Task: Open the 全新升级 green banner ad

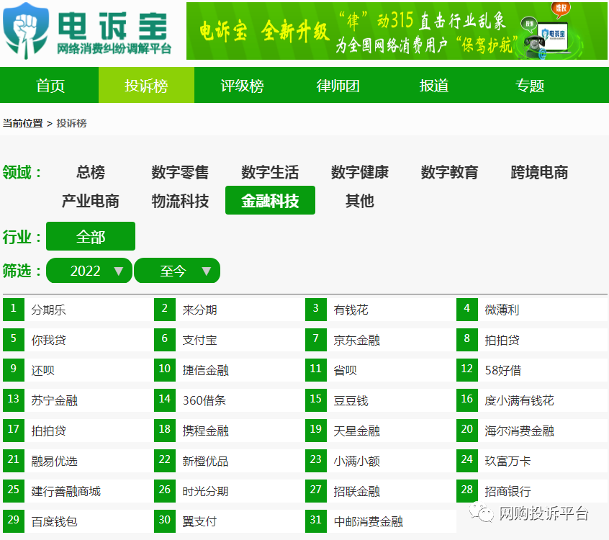Action: [x=397, y=31]
